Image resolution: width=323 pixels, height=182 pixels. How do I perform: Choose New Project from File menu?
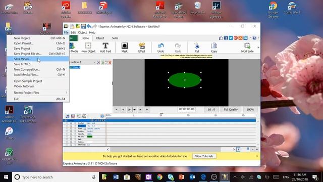(38, 38)
